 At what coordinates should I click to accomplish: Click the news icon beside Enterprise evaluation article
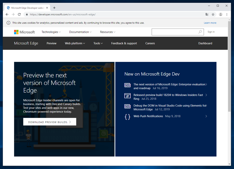click(127, 85)
